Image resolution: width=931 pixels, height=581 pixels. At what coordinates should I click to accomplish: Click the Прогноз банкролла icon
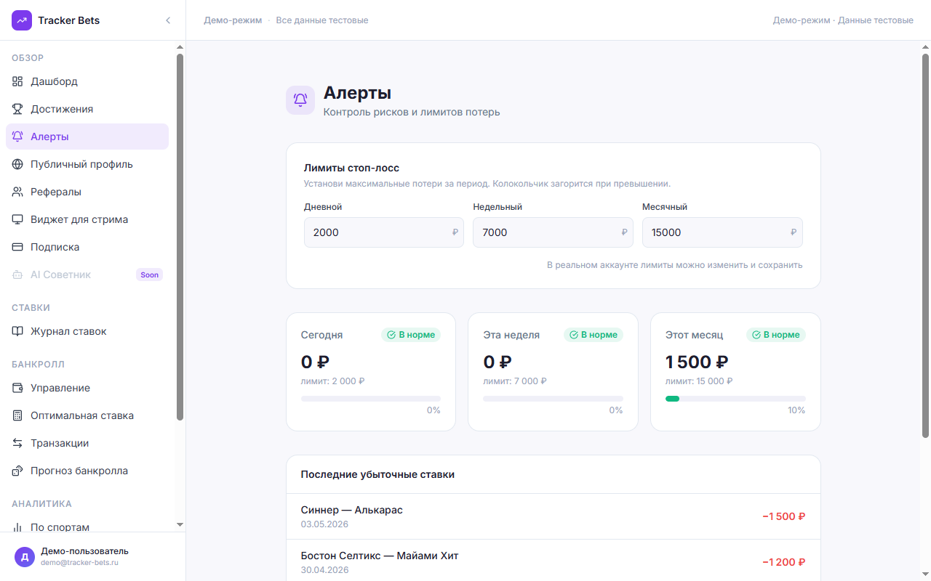pyautogui.click(x=17, y=471)
